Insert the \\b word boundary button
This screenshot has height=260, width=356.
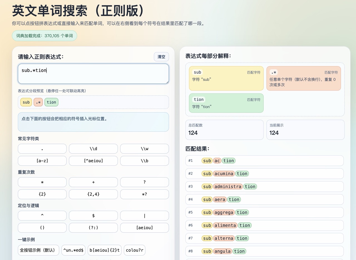(144, 161)
